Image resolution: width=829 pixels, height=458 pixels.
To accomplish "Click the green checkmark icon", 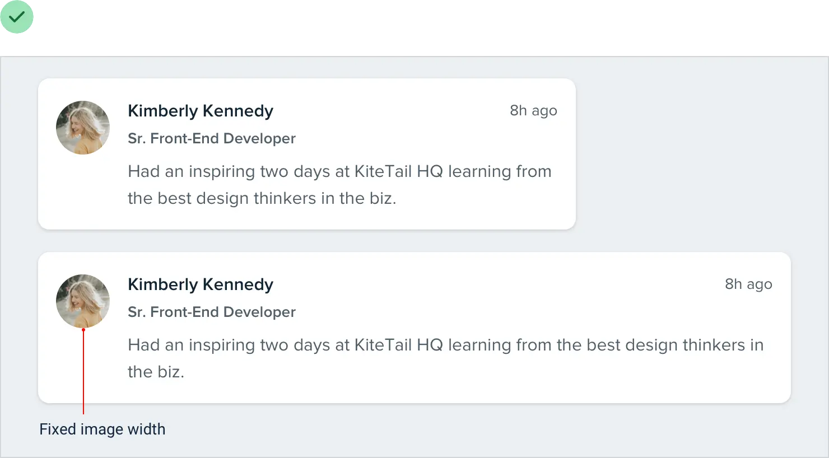I will pos(17,17).
